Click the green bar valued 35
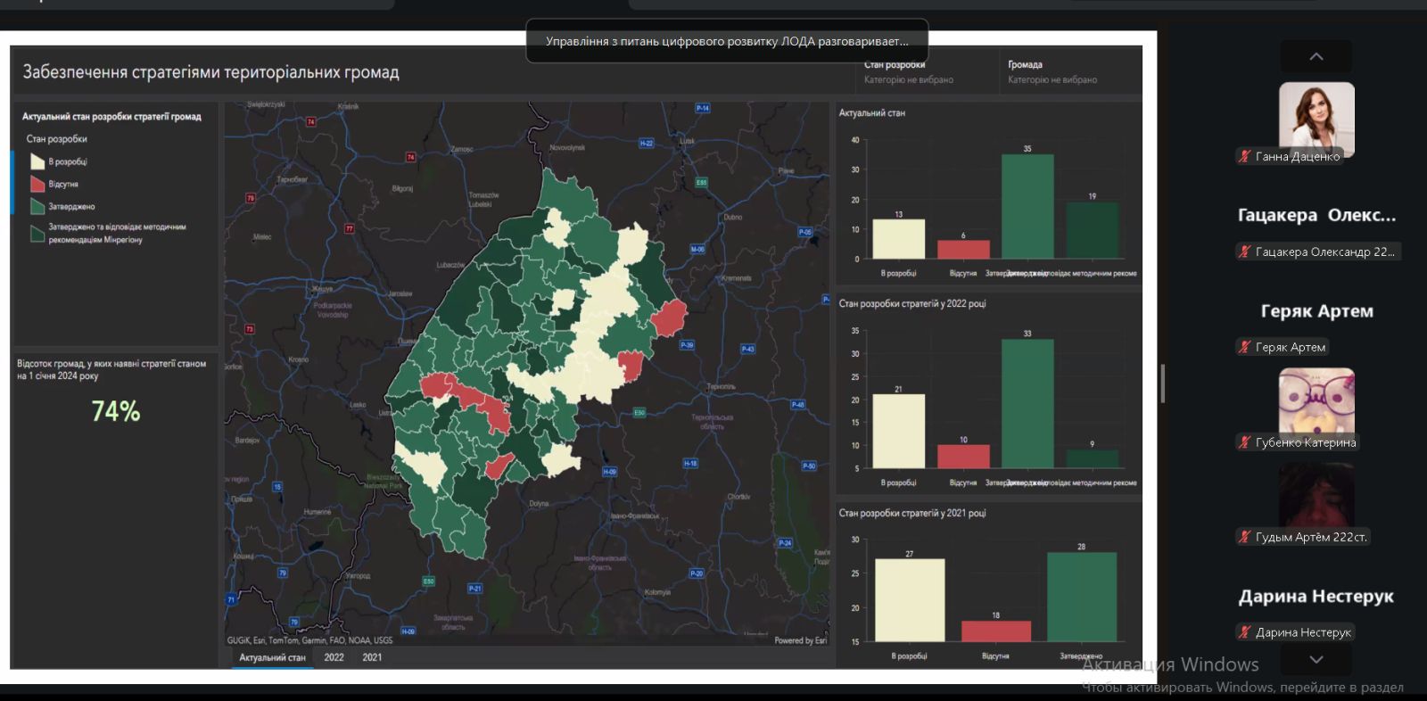Viewport: 1427px width, 701px height. click(x=1027, y=206)
